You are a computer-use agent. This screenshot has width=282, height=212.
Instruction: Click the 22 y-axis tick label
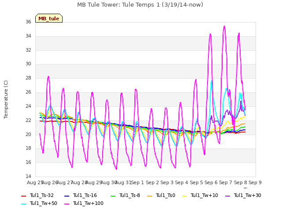(28, 120)
